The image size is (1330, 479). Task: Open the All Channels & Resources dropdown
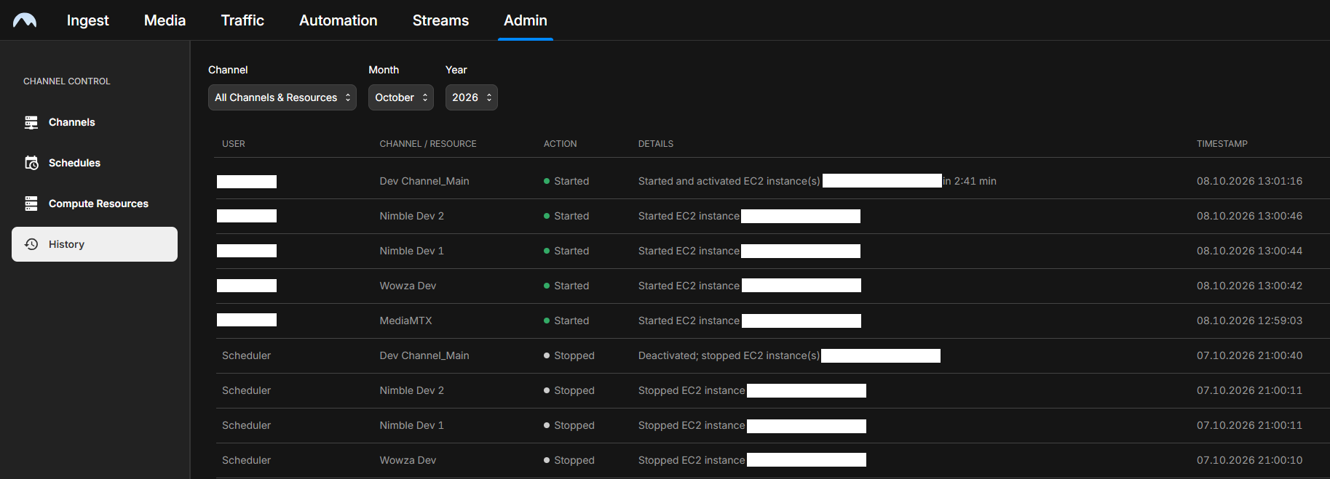pos(282,97)
